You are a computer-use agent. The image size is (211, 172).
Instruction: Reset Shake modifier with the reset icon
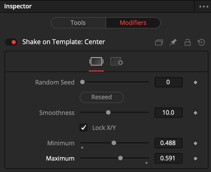[201, 43]
